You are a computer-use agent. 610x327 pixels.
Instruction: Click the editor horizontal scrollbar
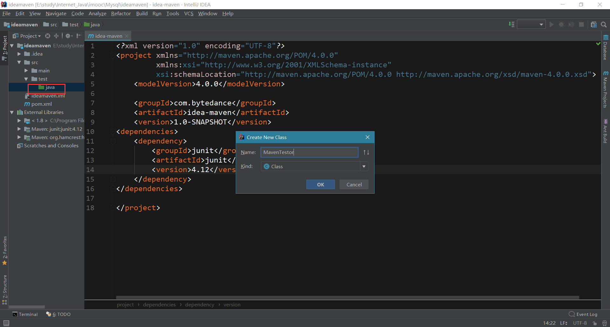pyautogui.click(x=348, y=297)
